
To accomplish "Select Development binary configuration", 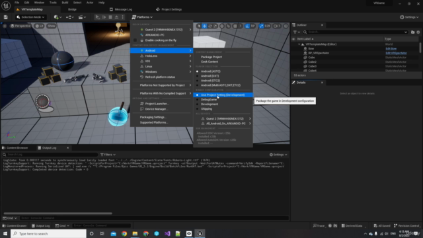I will pyautogui.click(x=210, y=104).
